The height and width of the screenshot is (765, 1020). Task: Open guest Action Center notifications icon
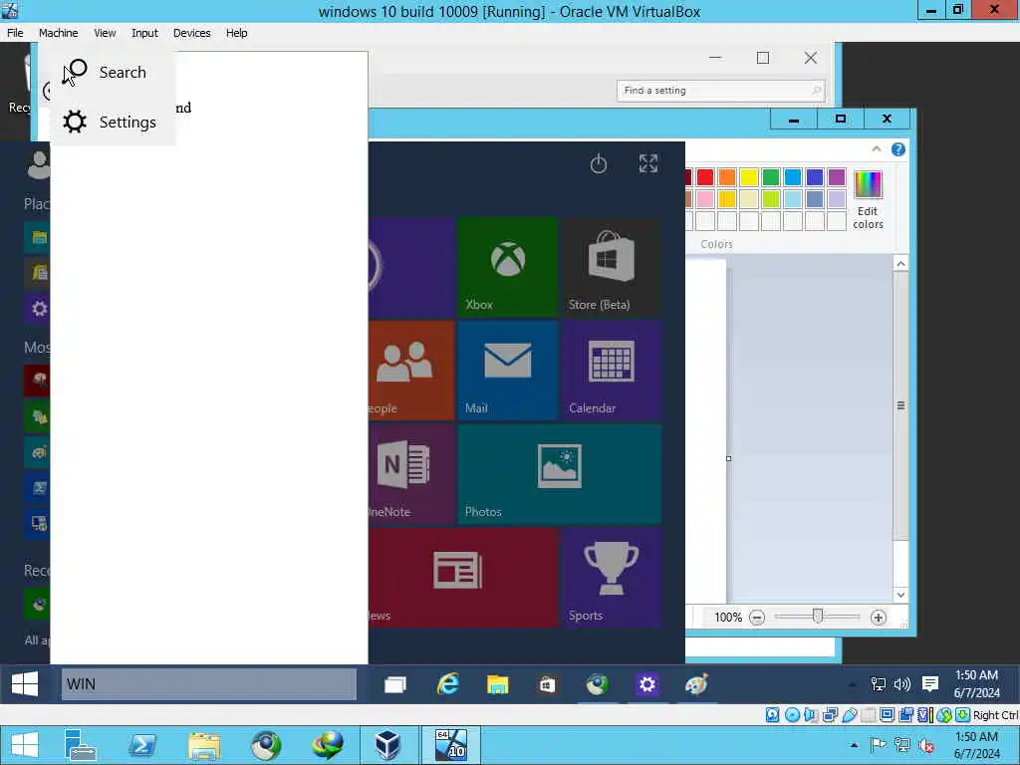click(x=930, y=683)
